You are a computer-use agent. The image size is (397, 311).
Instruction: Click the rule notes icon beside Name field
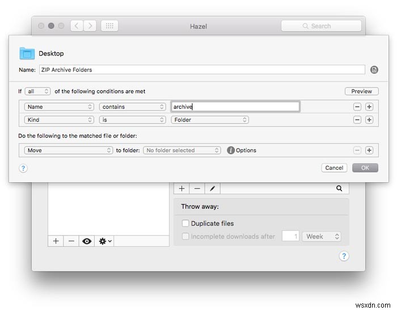(374, 70)
